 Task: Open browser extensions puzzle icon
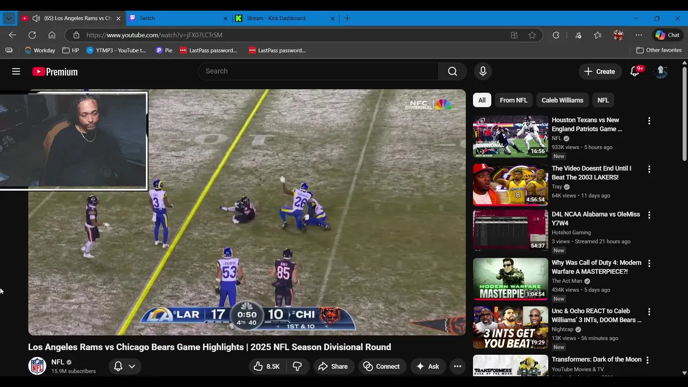tap(556, 35)
